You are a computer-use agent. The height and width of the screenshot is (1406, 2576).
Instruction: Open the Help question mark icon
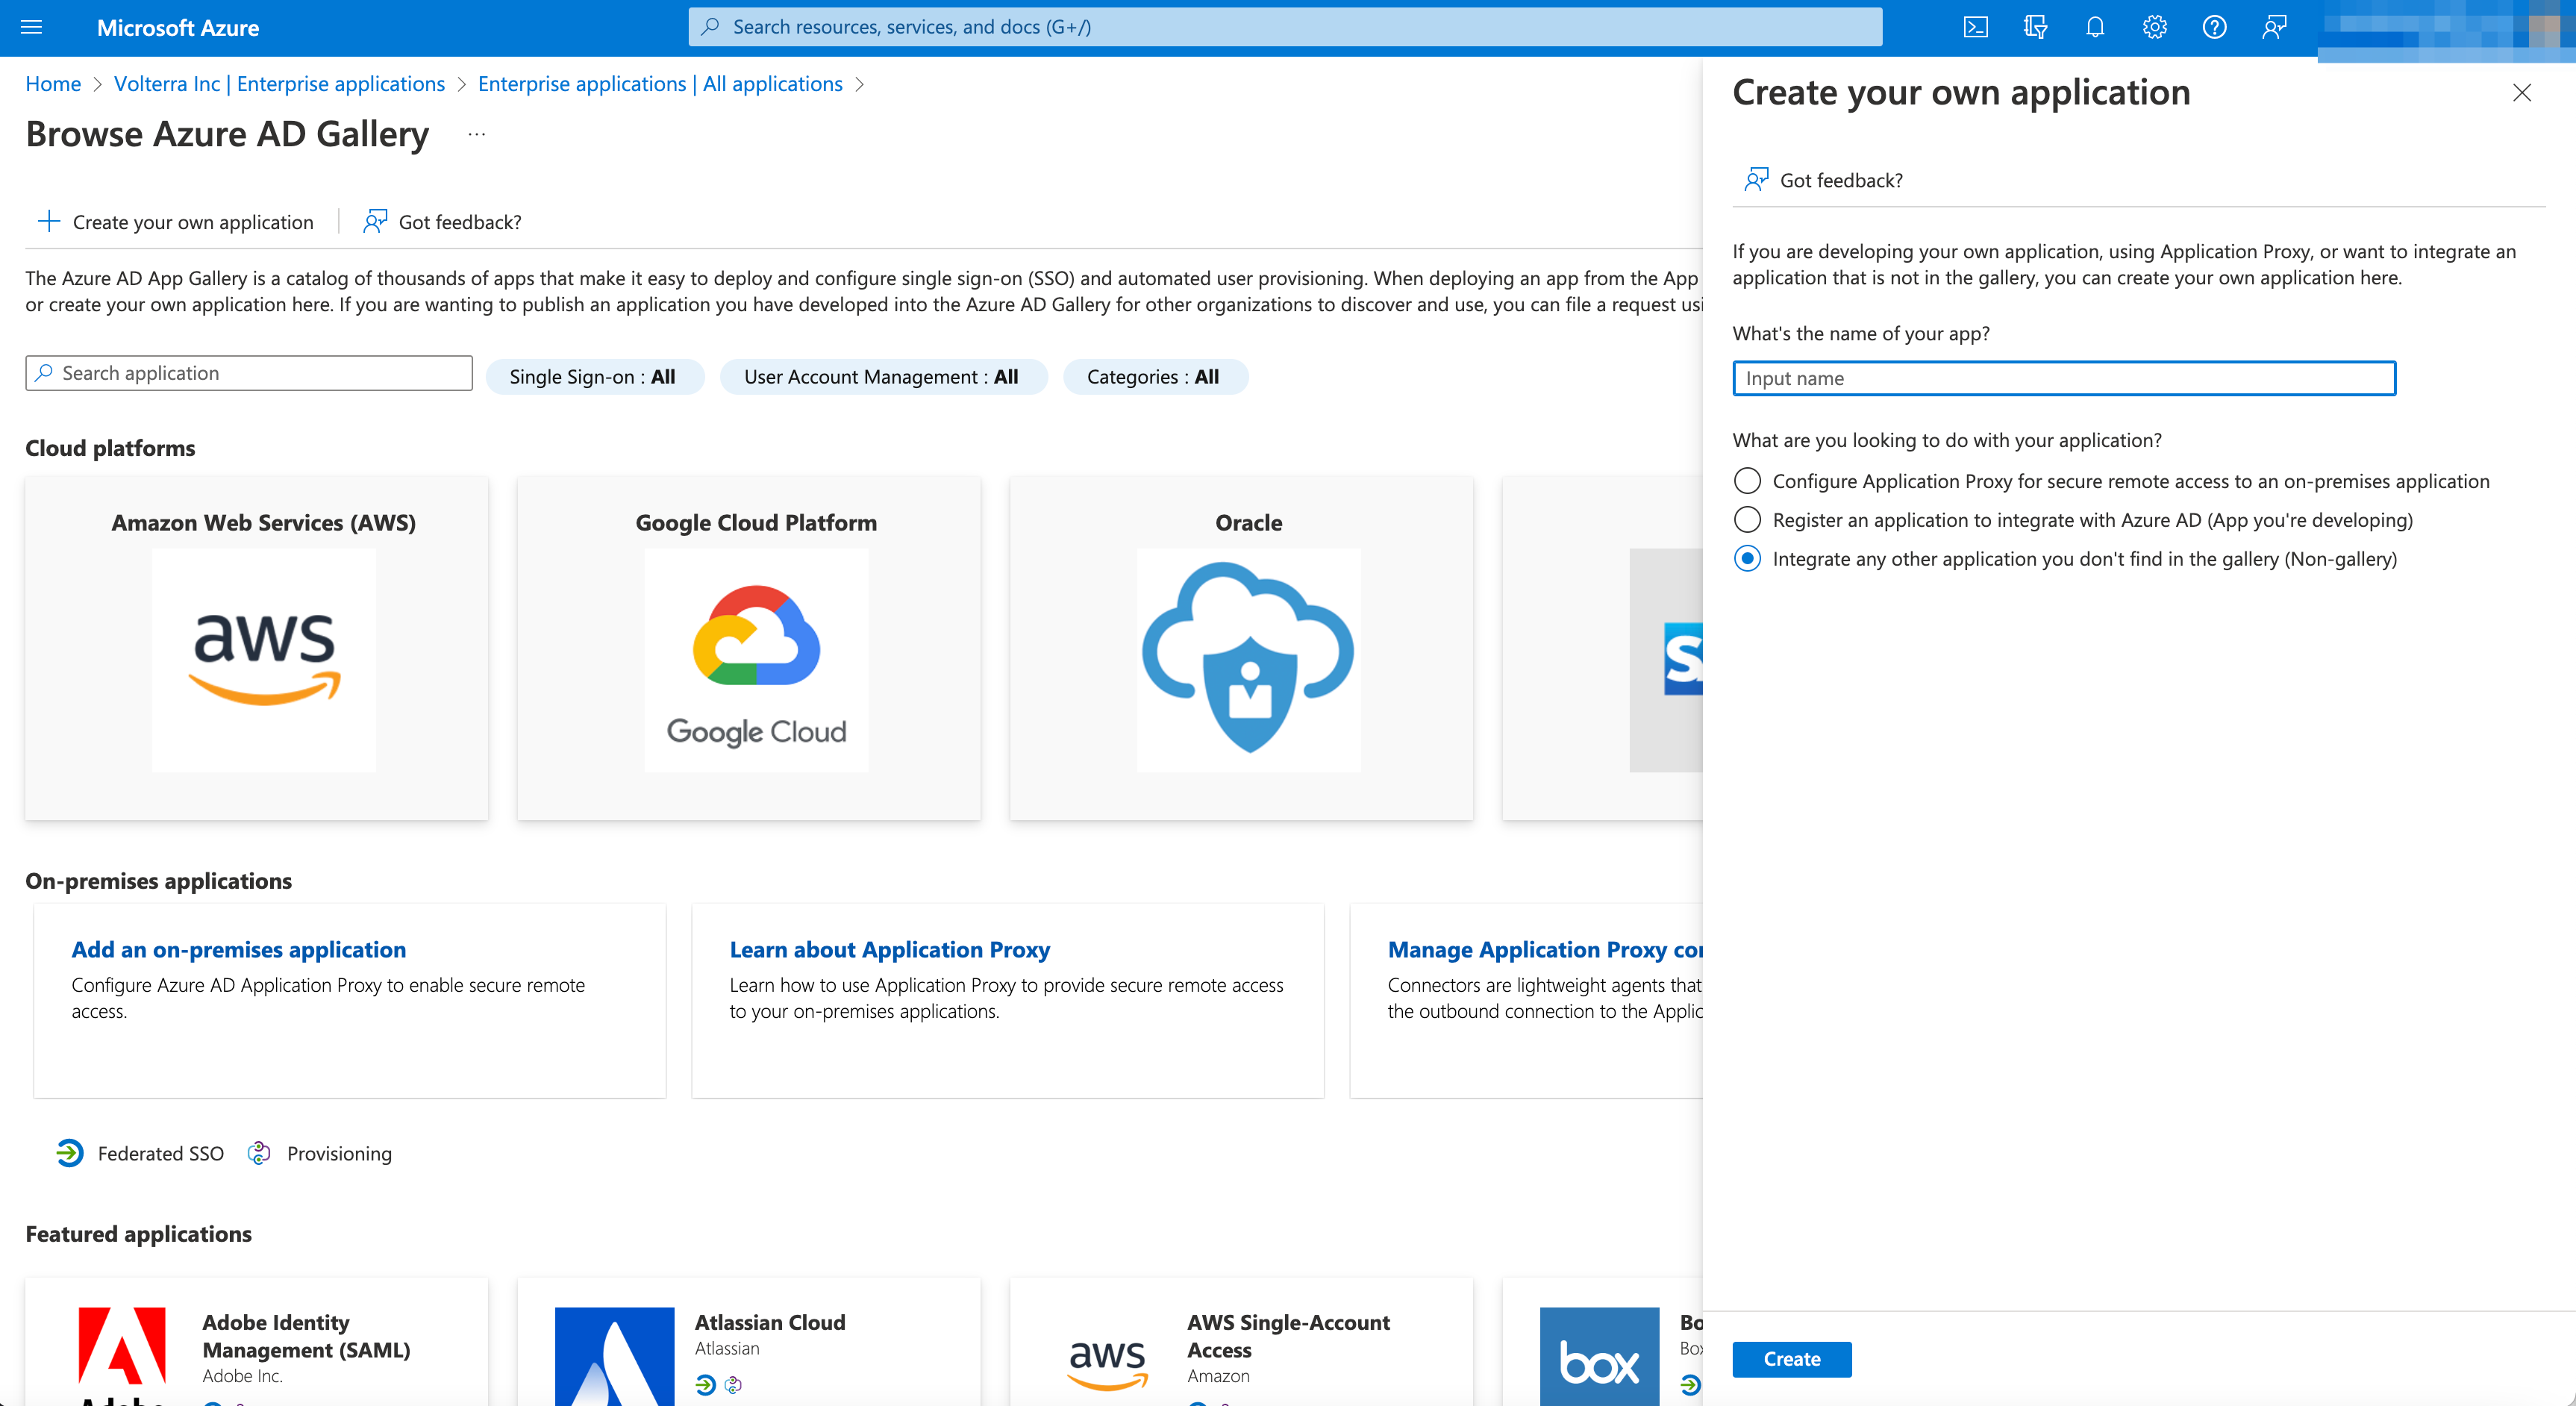pos(2214,27)
